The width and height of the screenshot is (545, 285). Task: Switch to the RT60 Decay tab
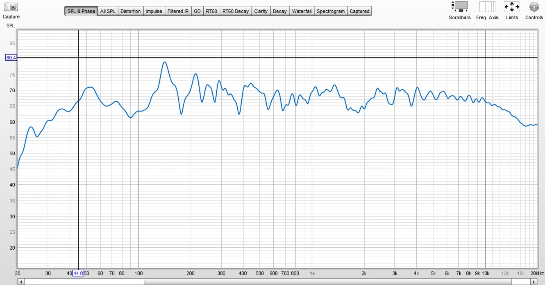[236, 11]
